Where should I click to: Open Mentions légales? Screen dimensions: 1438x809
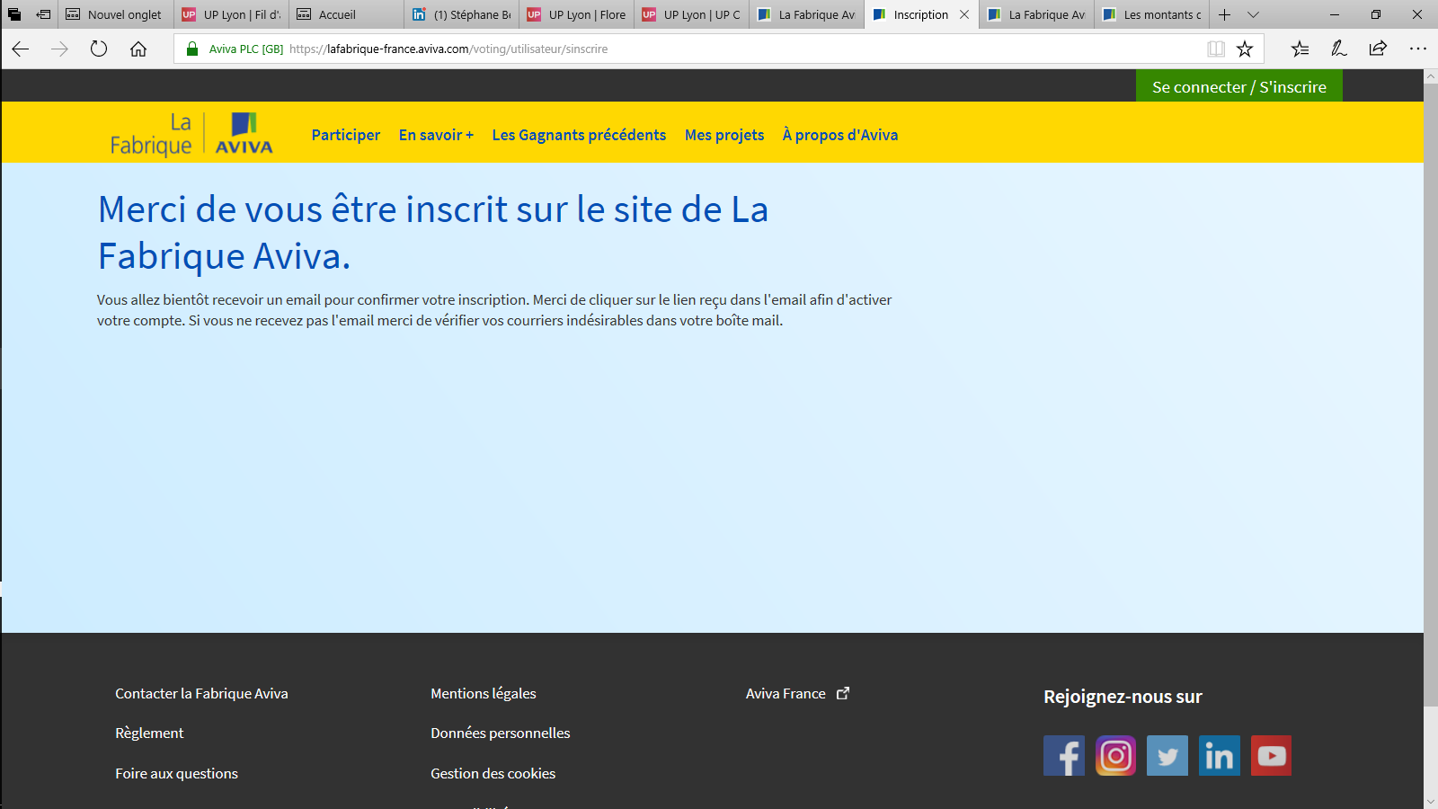(484, 693)
